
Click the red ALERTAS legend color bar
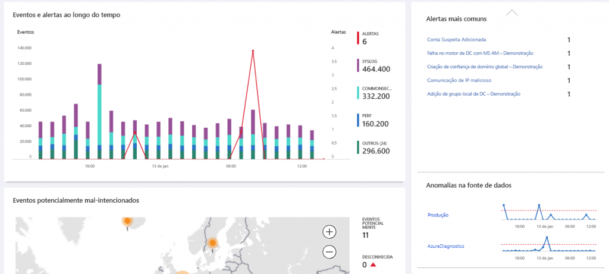[x=358, y=38]
